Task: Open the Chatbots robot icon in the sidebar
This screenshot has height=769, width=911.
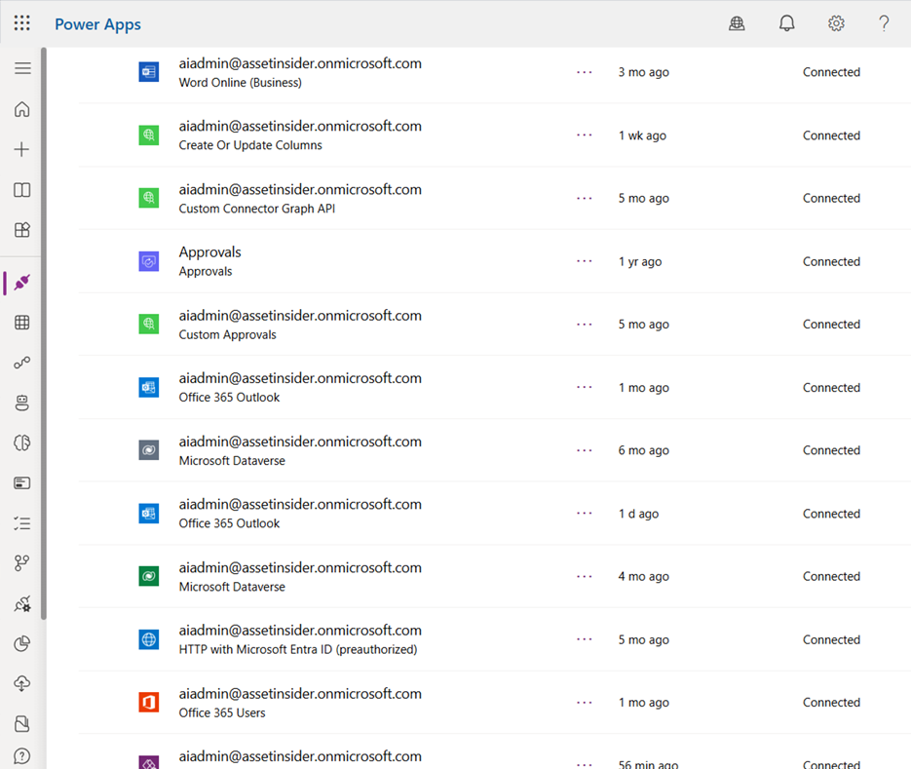Action: click(22, 403)
